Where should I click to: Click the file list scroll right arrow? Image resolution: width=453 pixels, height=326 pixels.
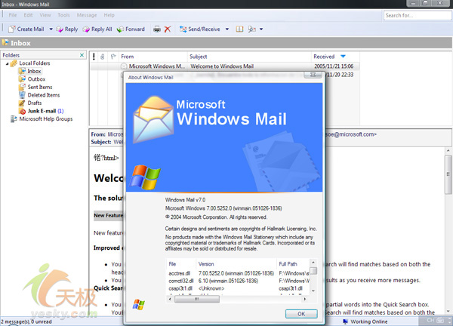coord(305,299)
